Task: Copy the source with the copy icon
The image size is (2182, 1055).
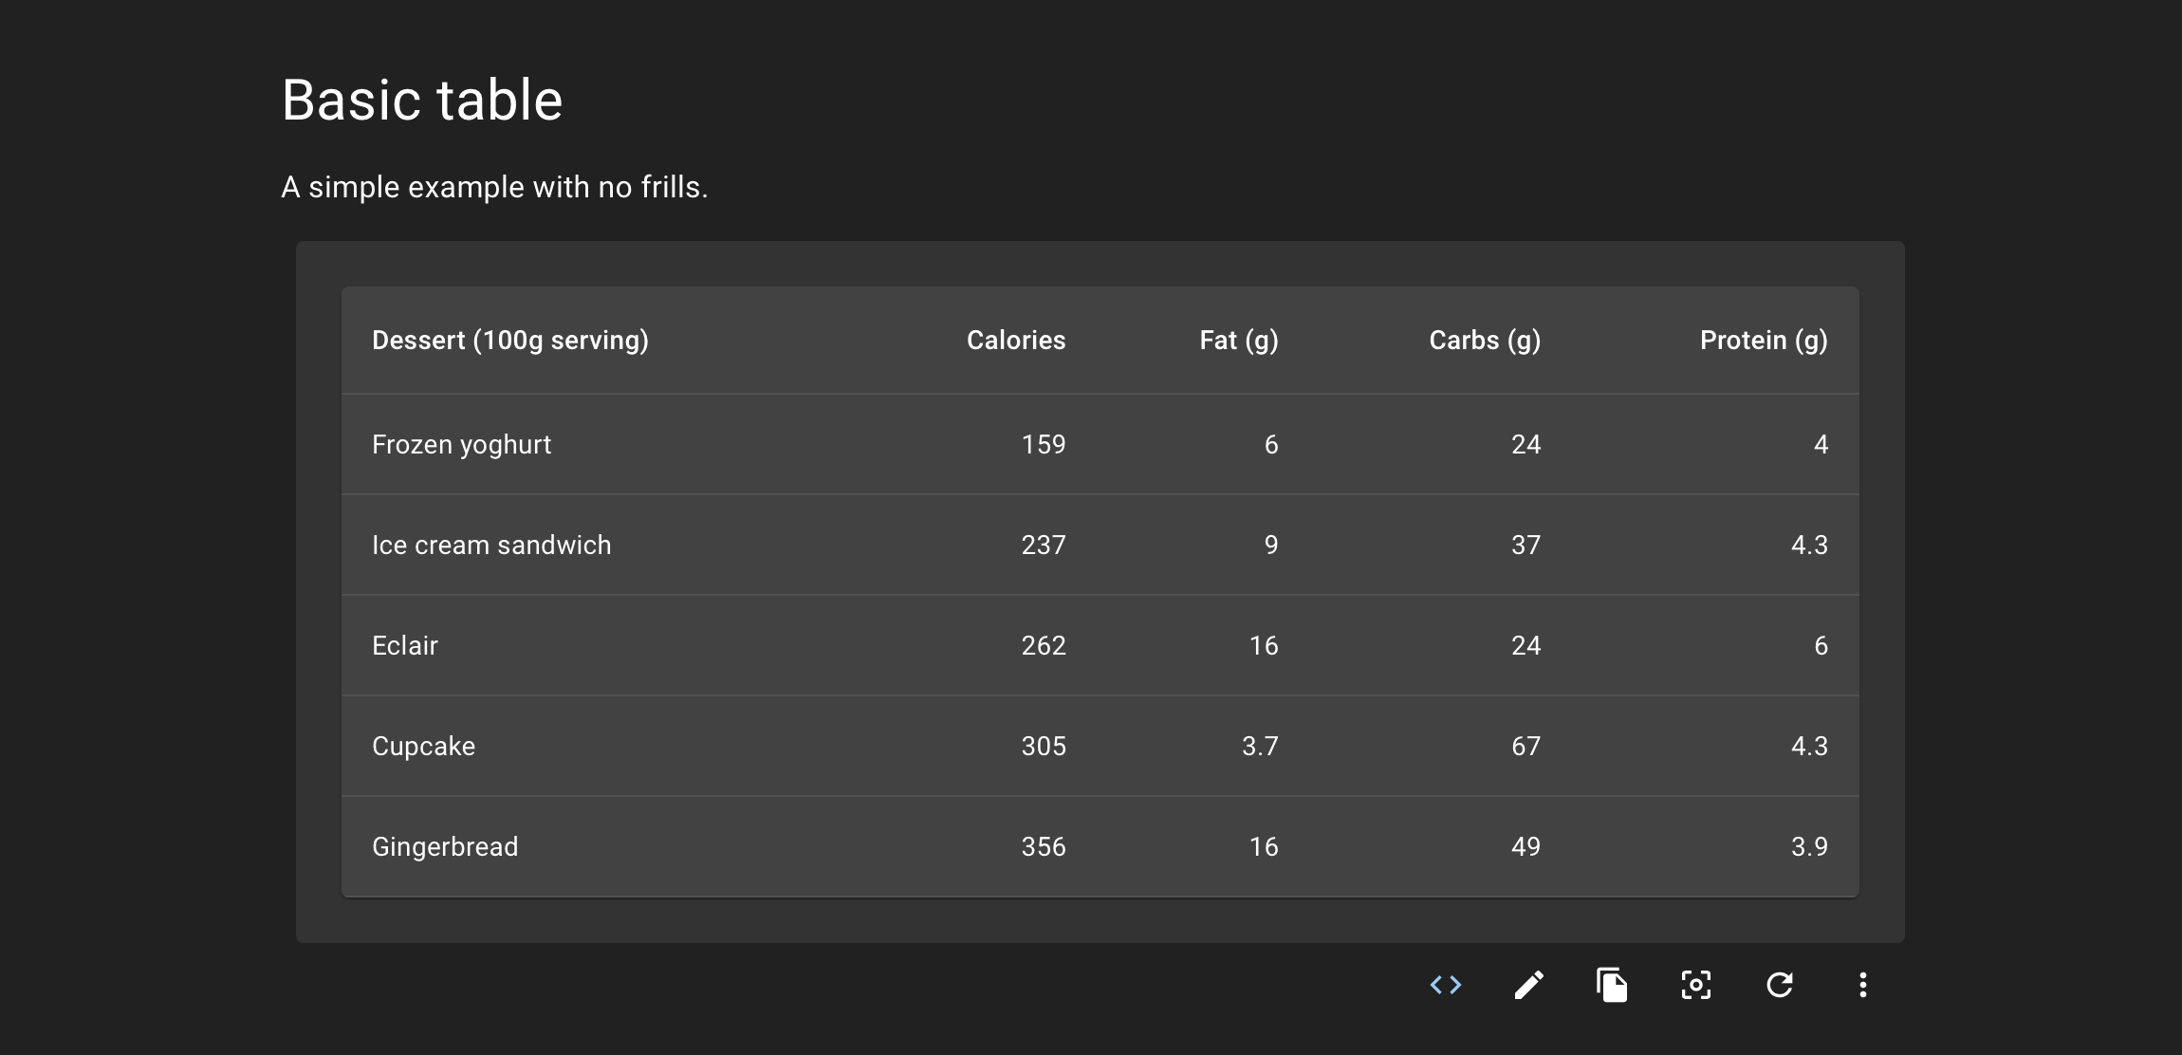Action: (x=1612, y=985)
